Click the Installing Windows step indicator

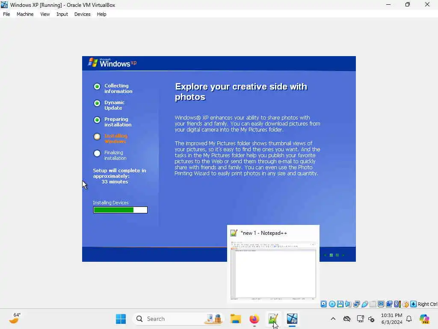coord(97,137)
